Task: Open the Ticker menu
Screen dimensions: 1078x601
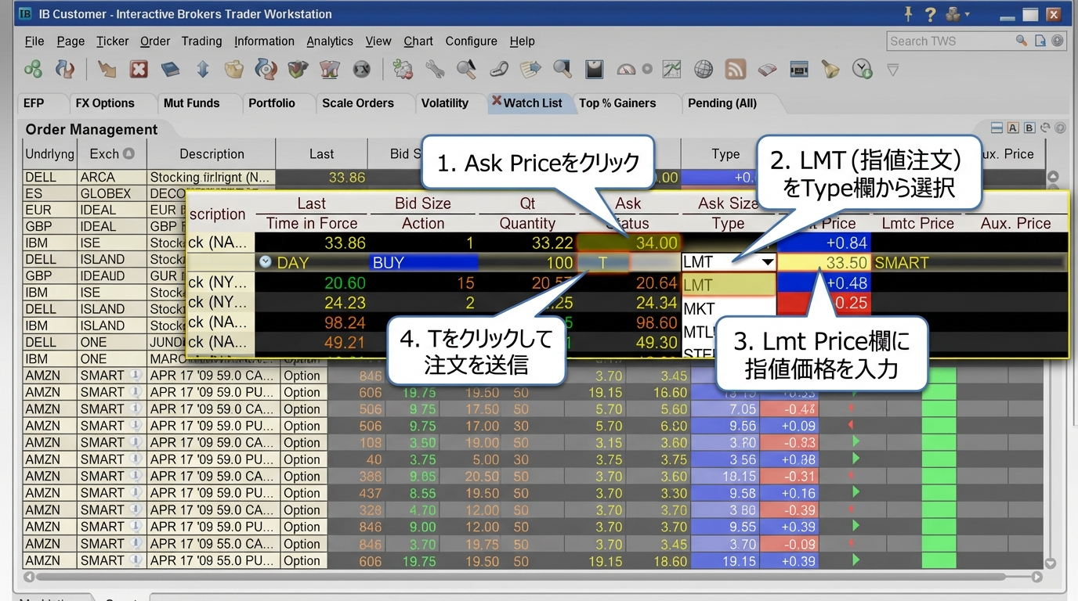Action: pos(113,41)
